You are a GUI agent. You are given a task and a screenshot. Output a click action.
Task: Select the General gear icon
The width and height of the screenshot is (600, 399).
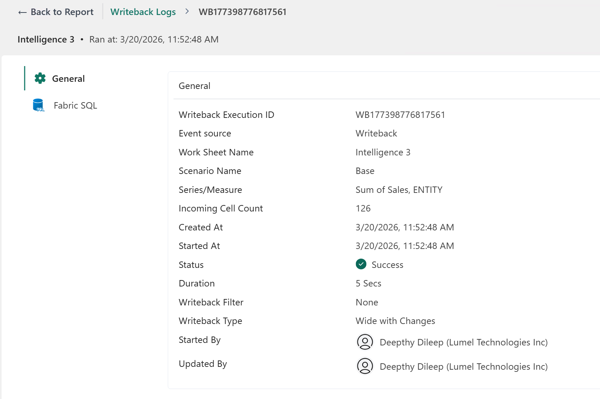click(x=40, y=78)
